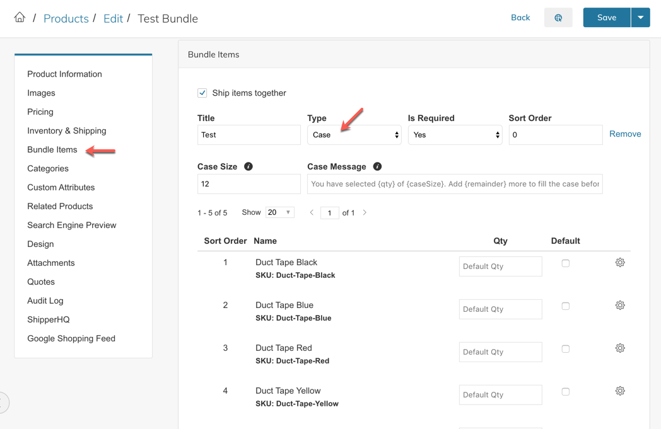Open Google Shopping Feed section
The height and width of the screenshot is (429, 661).
71,338
